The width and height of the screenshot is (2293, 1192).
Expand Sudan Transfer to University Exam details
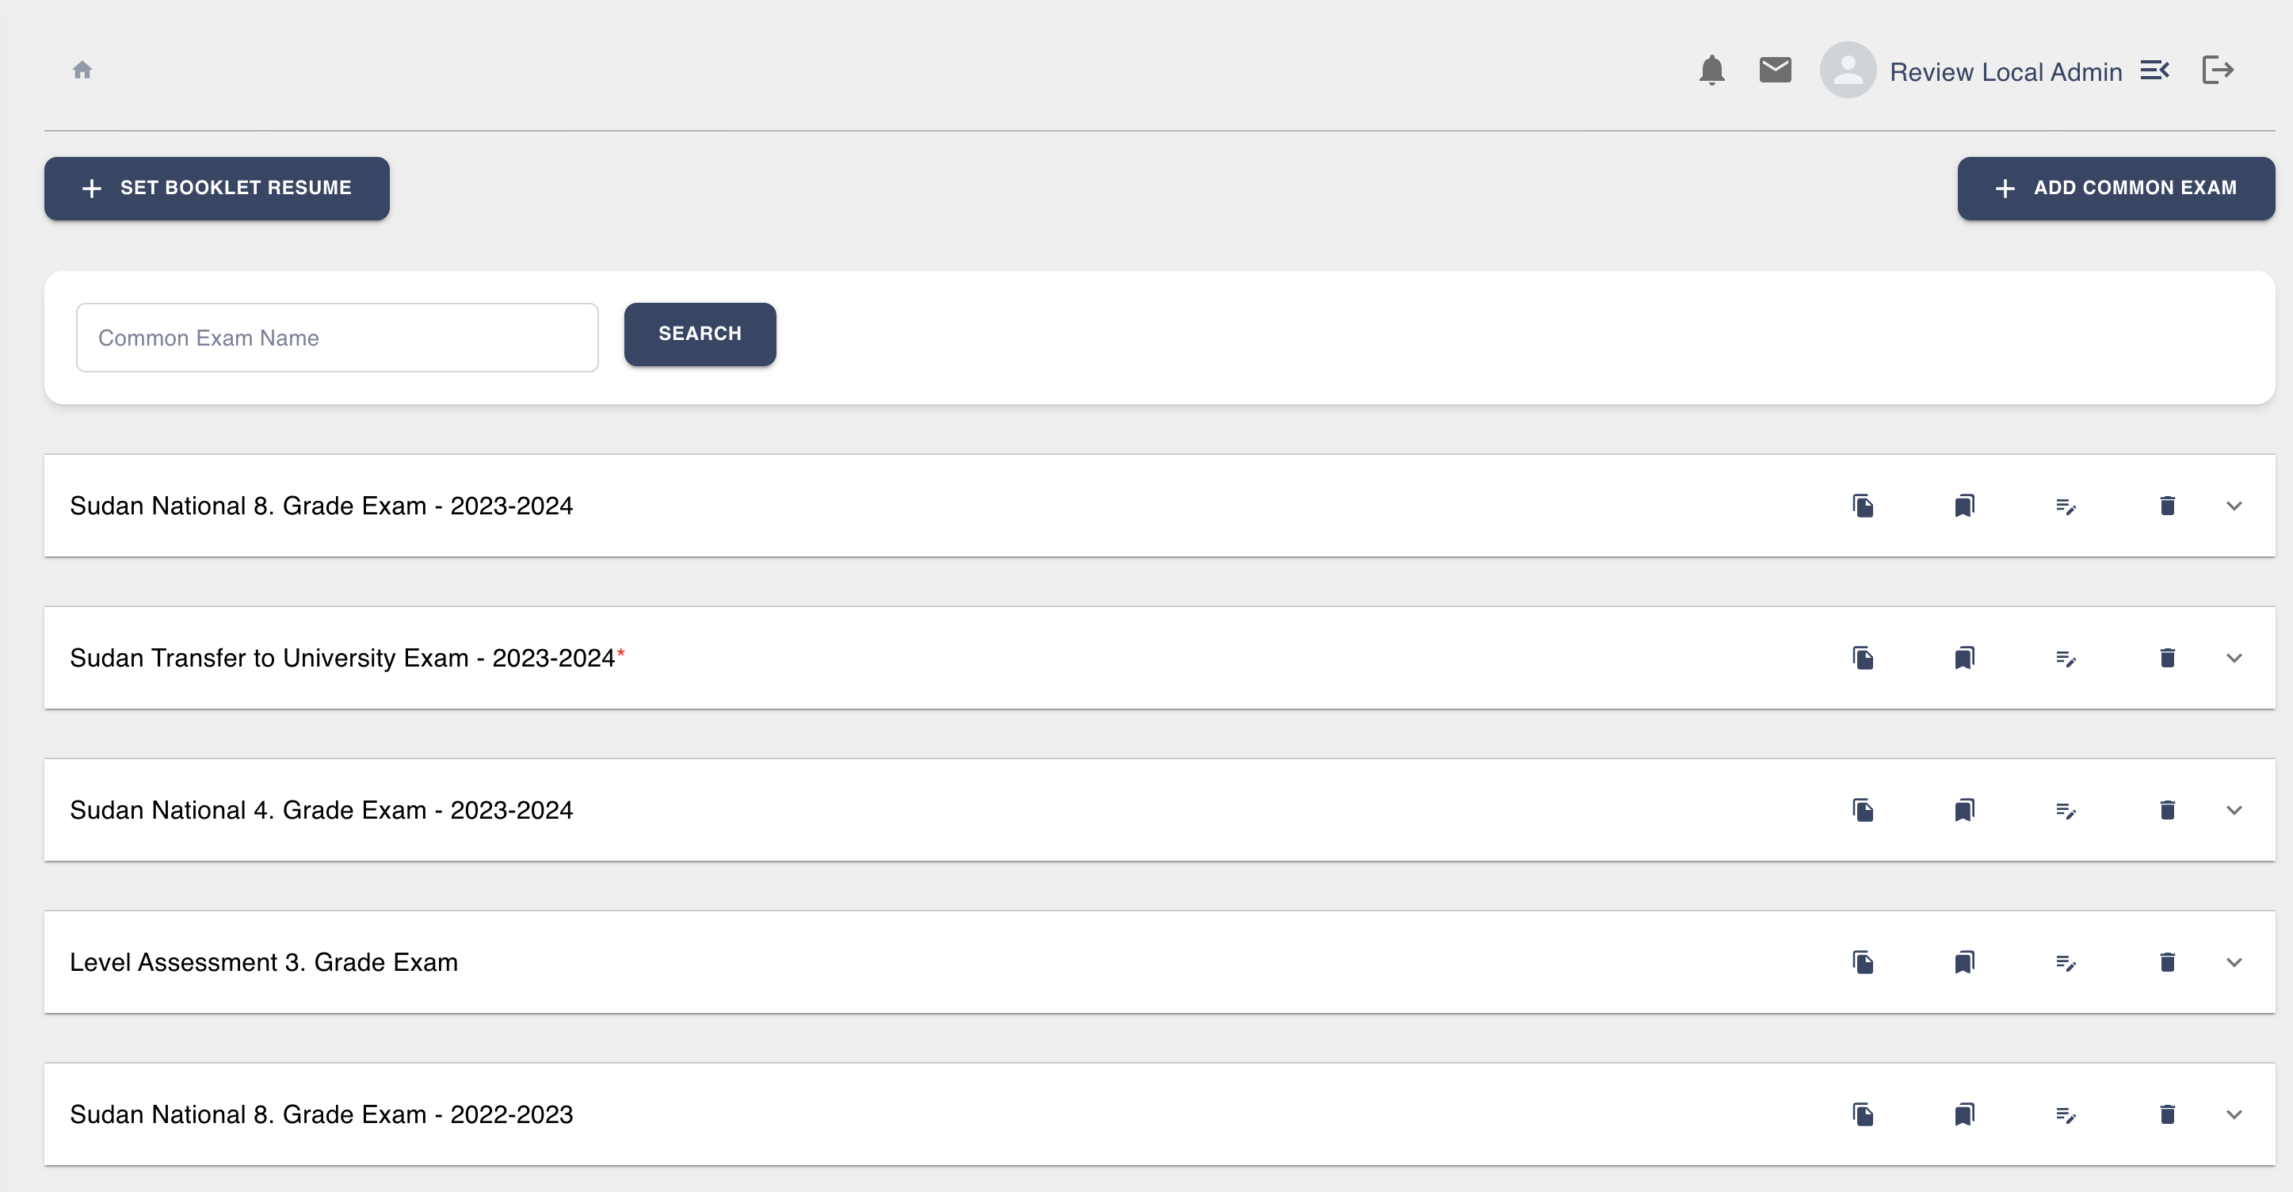coord(2234,658)
